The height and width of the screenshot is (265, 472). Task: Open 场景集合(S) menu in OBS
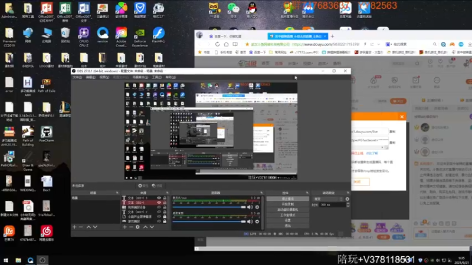[x=140, y=77]
